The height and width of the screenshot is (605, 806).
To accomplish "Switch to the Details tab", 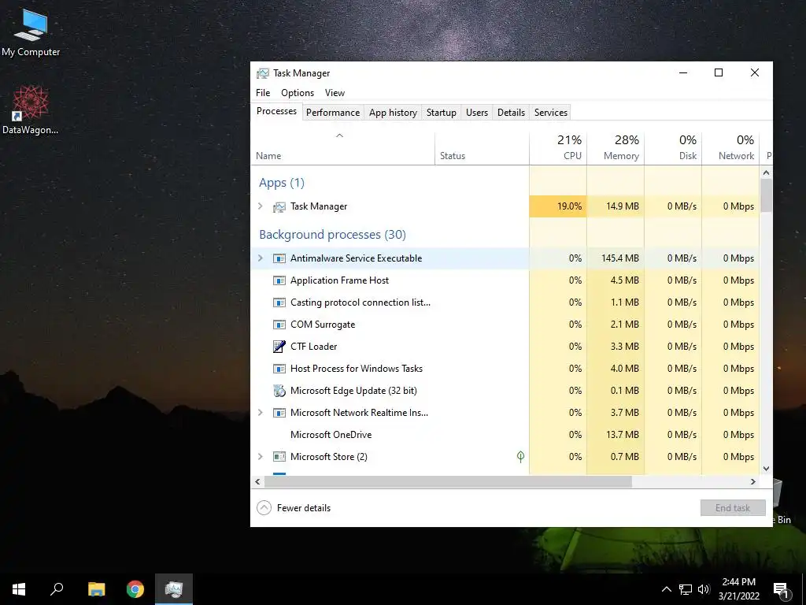I will pyautogui.click(x=511, y=112).
